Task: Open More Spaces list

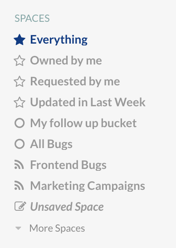Action: pyautogui.click(x=57, y=228)
